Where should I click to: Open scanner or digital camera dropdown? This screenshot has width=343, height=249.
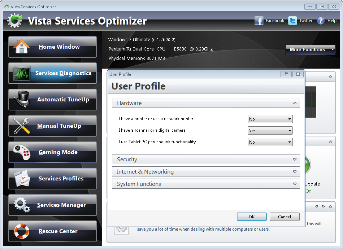(x=270, y=131)
